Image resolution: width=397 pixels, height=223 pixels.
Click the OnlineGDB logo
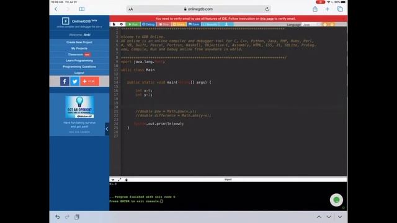79,21
